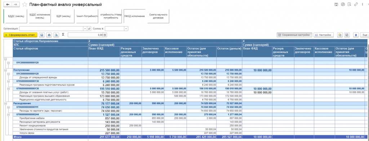Screen dimensions: 369x141
Task: Click the sigma sum icon
Action: [x=63, y=34]
